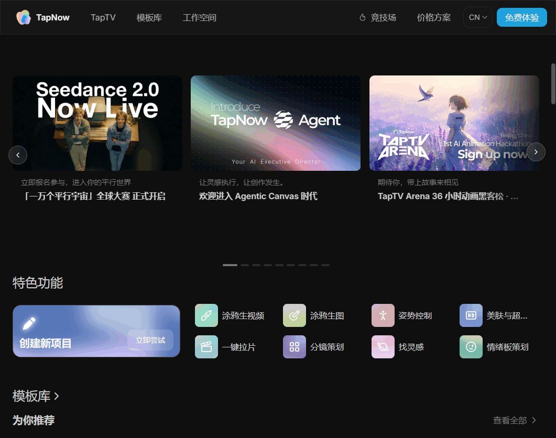The width and height of the screenshot is (556, 438).
Task: Click the 找灵感 planet icon
Action: coord(383,347)
